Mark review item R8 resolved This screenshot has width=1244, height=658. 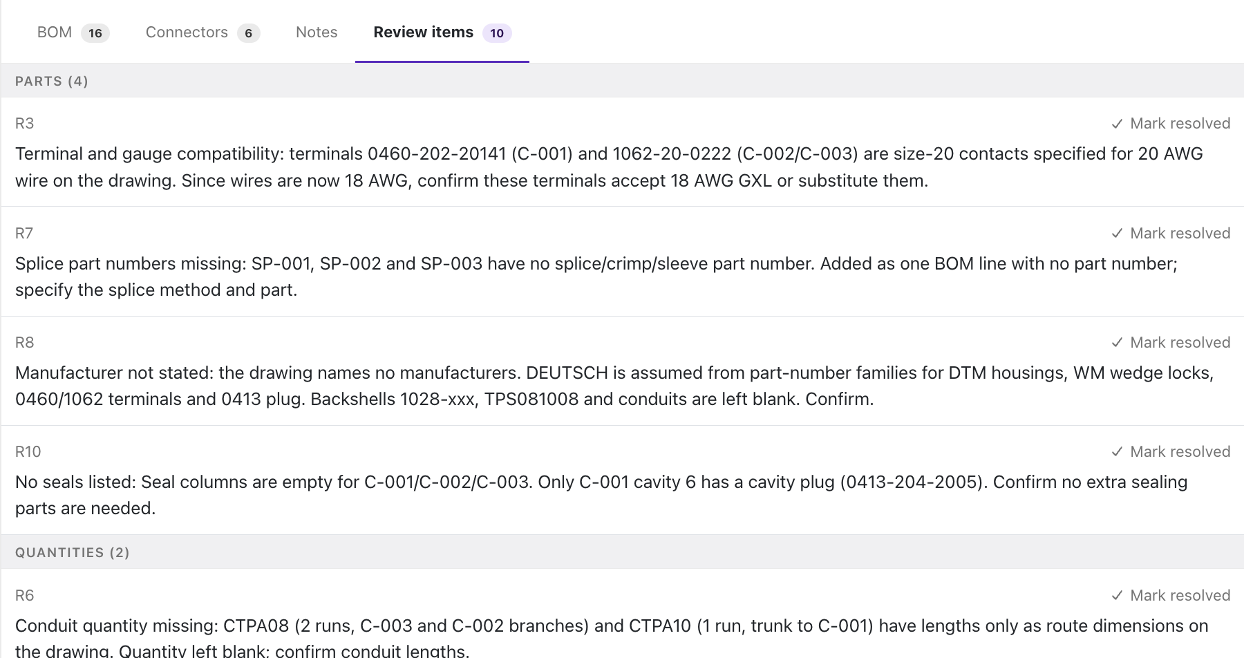tap(1171, 343)
